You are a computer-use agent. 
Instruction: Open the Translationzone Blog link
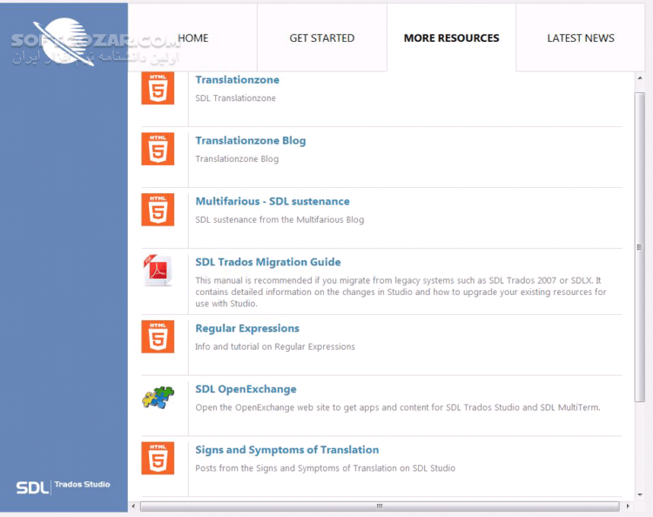[x=250, y=141]
